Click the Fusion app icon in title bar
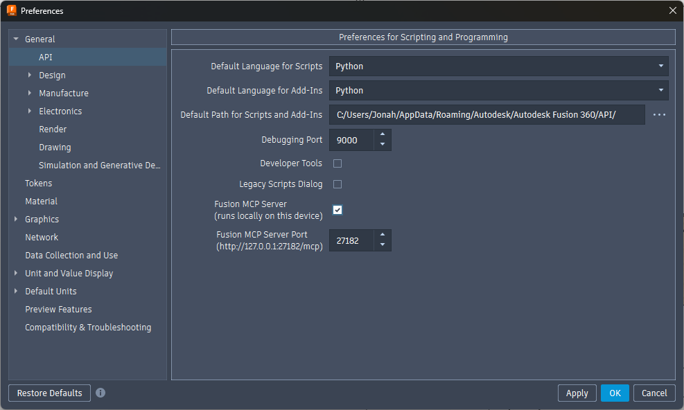 click(x=11, y=10)
